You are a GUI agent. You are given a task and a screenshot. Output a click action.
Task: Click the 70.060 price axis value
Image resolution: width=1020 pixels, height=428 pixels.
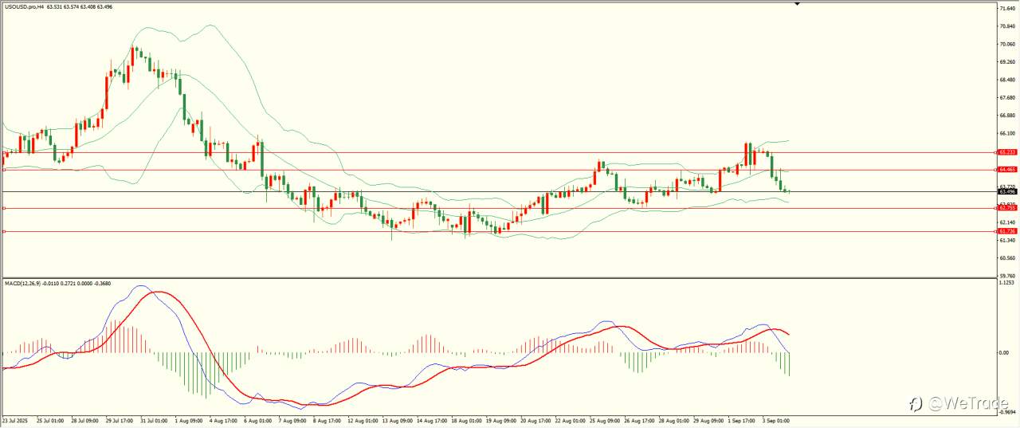click(x=1007, y=44)
